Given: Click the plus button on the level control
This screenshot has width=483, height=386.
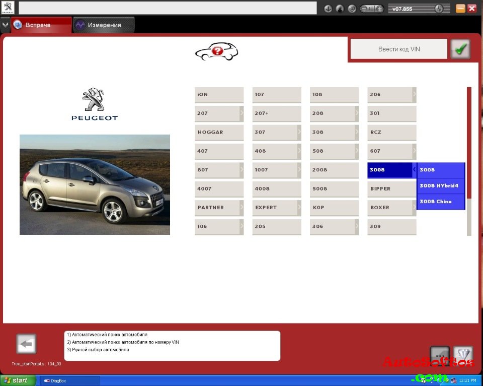Looking at the screenshot, I should tap(380, 9).
